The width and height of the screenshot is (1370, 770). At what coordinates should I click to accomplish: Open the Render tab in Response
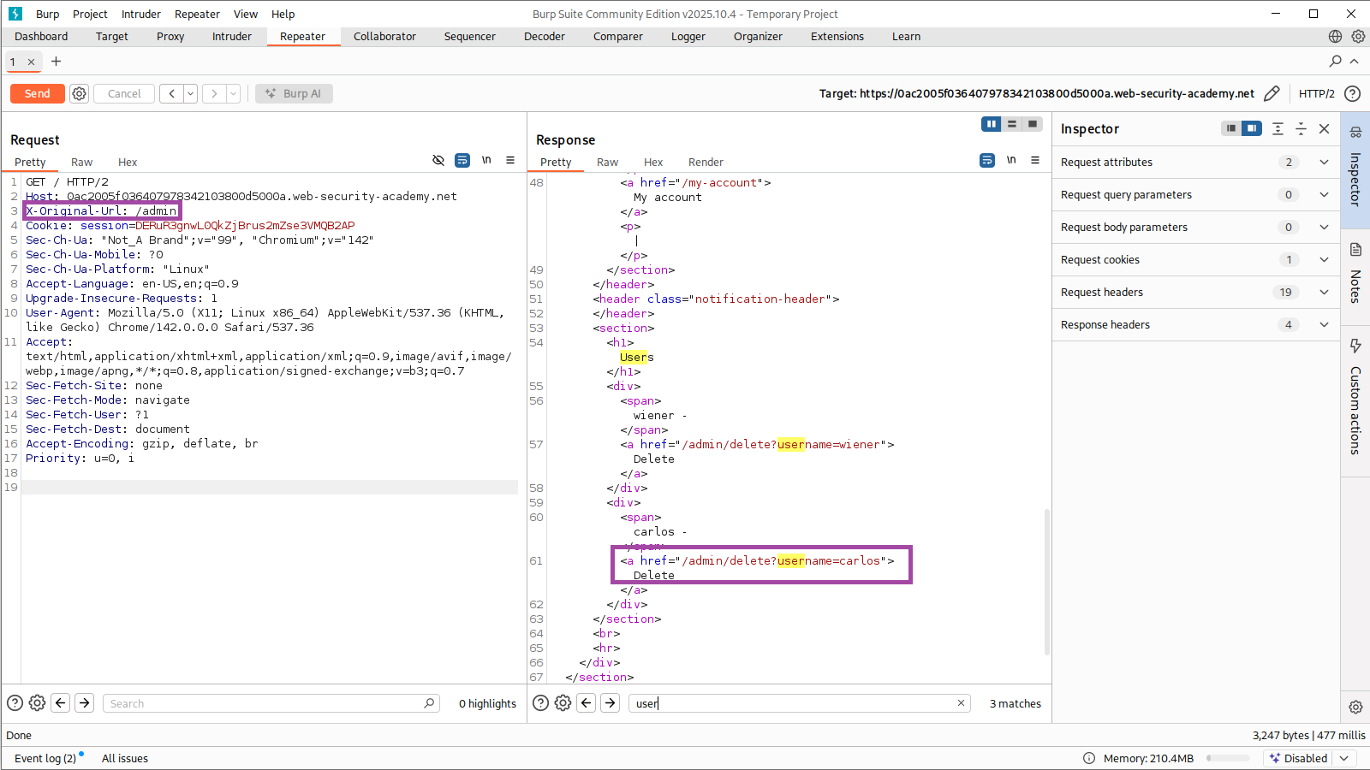coord(706,163)
